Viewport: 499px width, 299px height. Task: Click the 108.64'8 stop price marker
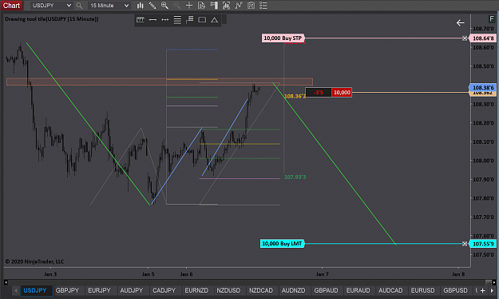click(483, 38)
